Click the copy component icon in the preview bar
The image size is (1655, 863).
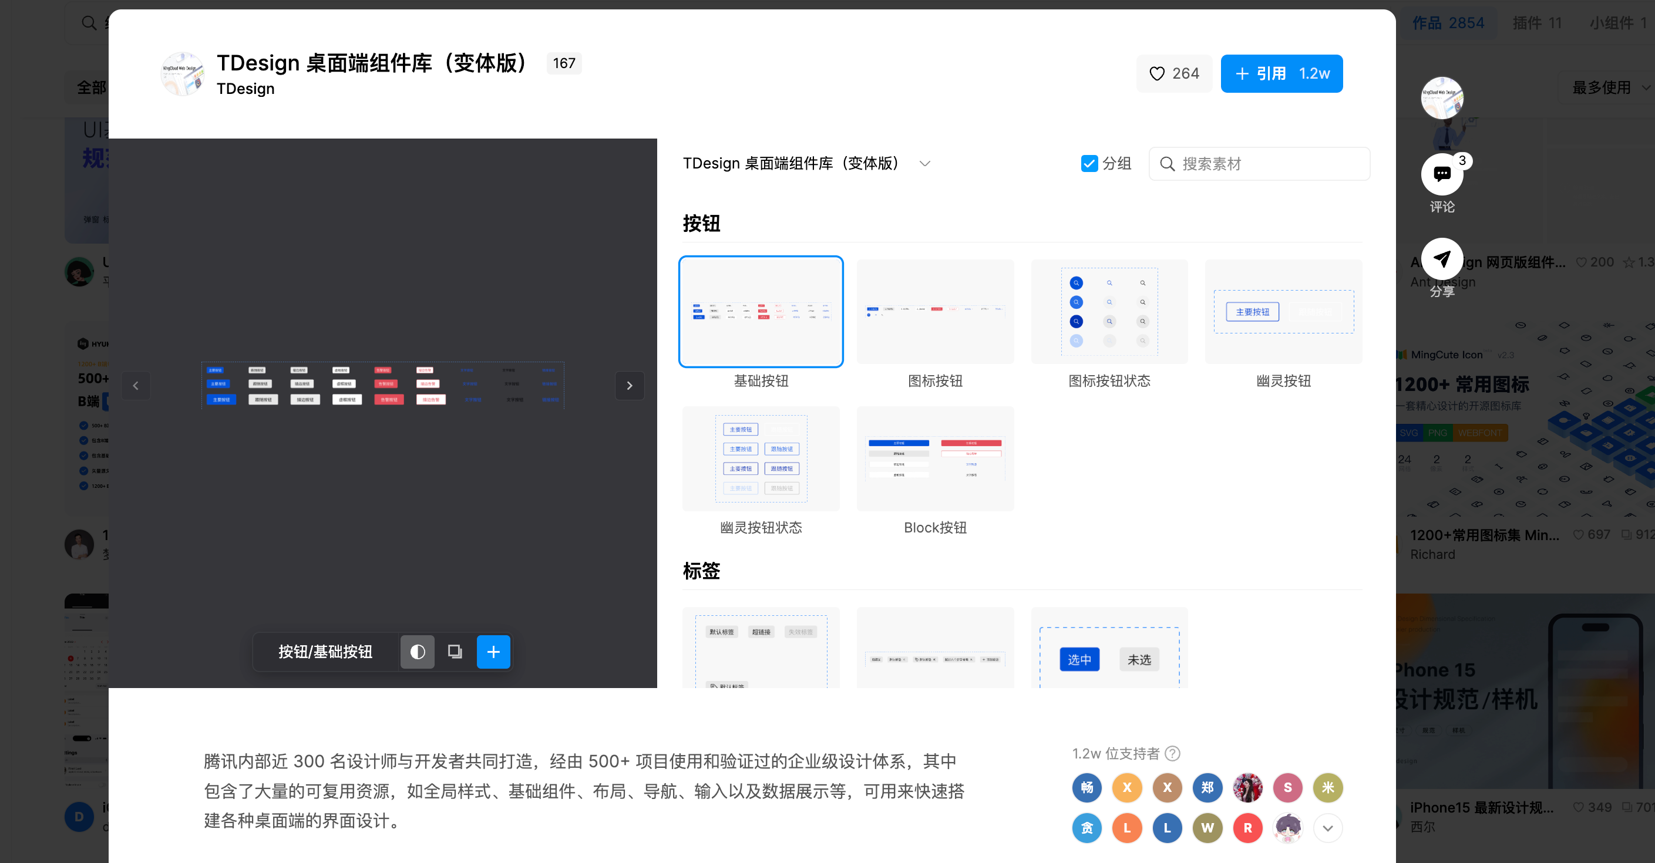(455, 652)
